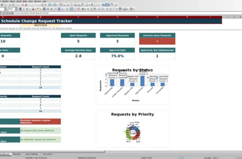Click the Sort Descending icon
The width and height of the screenshot is (242, 159).
coord(68,5)
